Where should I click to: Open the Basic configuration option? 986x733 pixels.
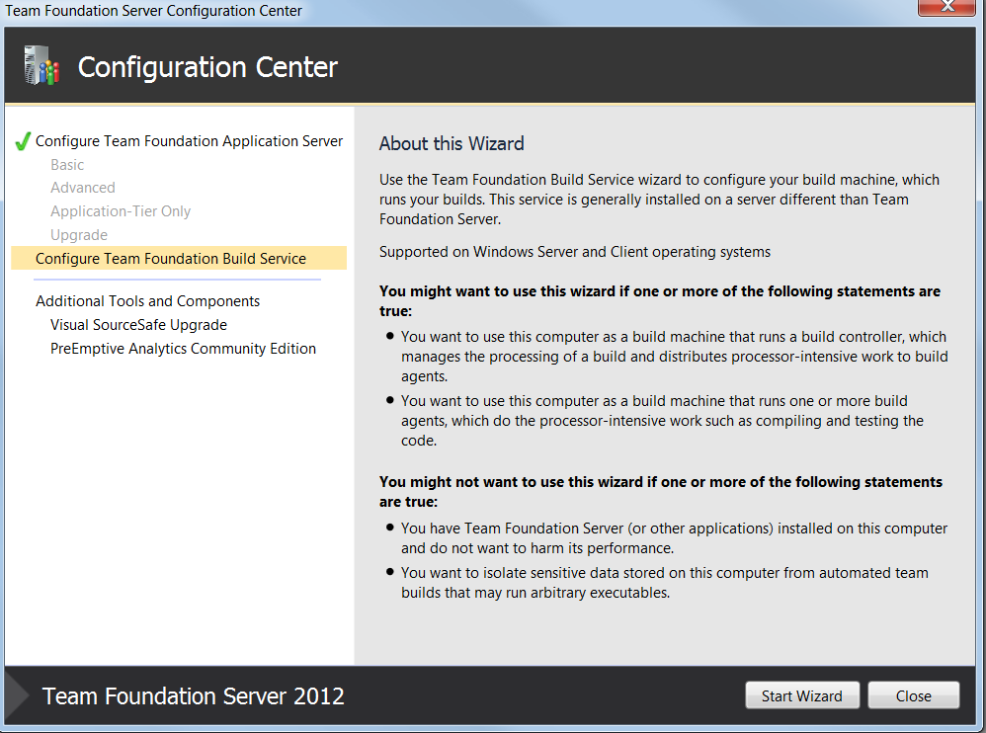pos(67,165)
